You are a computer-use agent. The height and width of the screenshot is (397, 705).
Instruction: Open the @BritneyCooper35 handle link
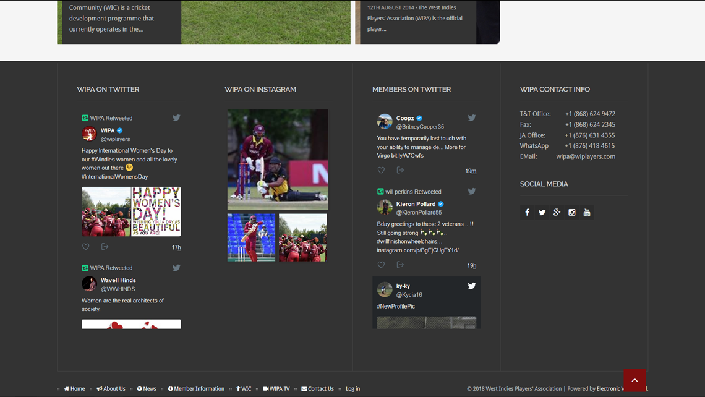click(x=420, y=127)
